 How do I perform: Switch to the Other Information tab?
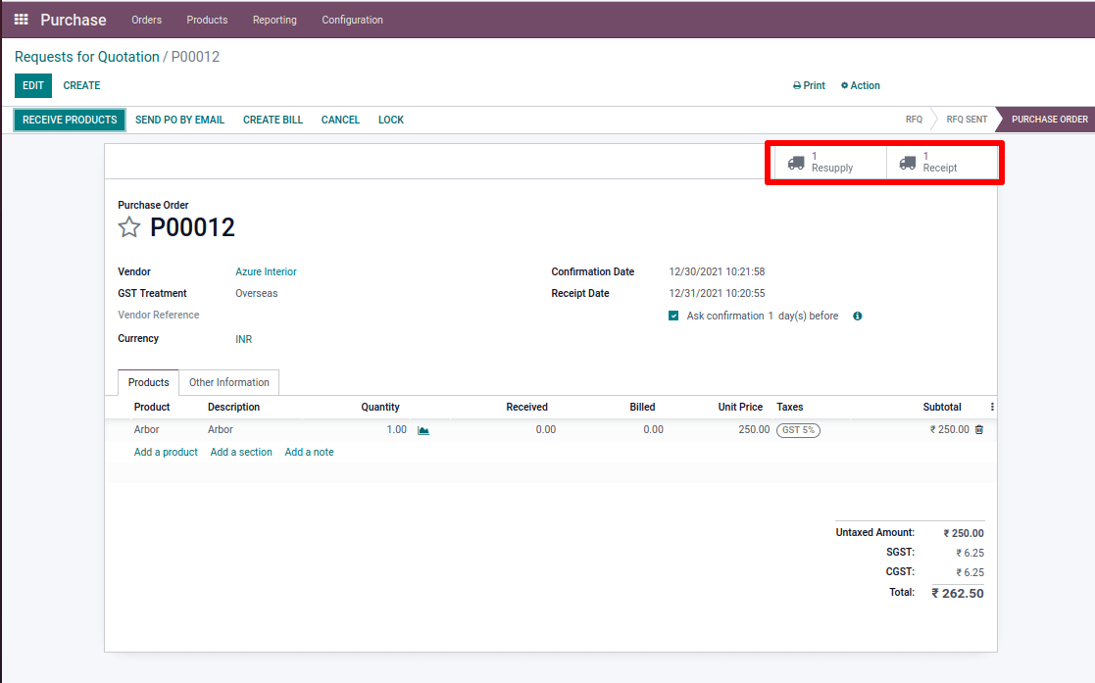tap(229, 382)
